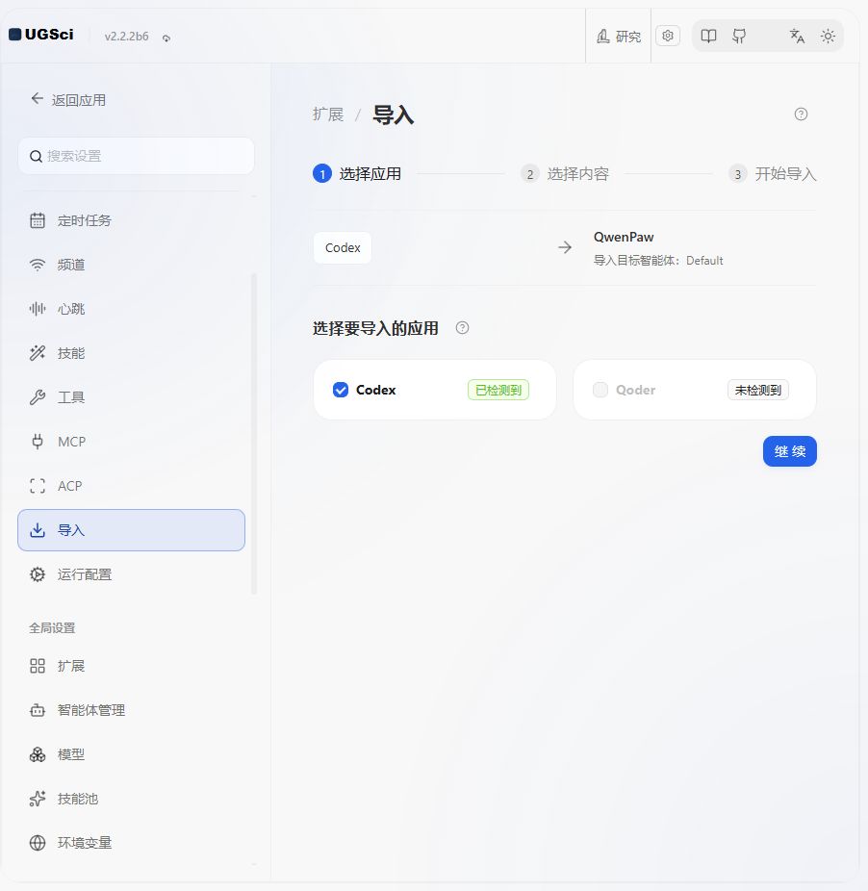
Task: Click the calendar icon for 定时任务
Action: (38, 220)
